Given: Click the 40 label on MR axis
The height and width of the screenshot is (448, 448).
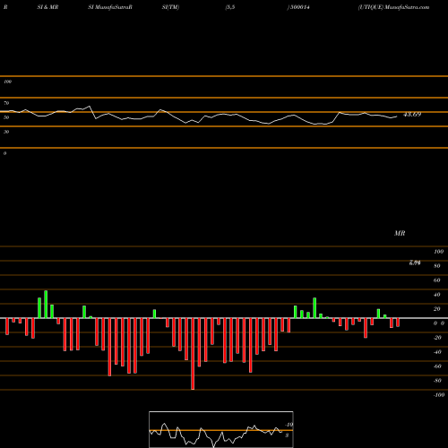Looking at the screenshot, I should (437, 295).
